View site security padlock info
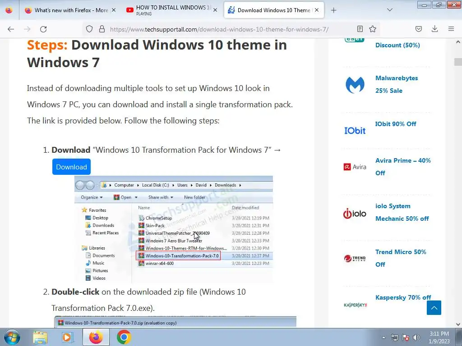This screenshot has height=346, width=462. click(102, 29)
